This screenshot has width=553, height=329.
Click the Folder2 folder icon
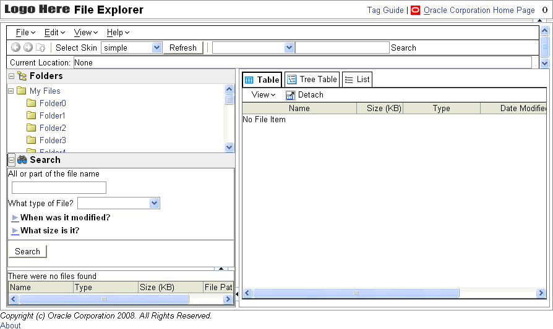pos(31,128)
